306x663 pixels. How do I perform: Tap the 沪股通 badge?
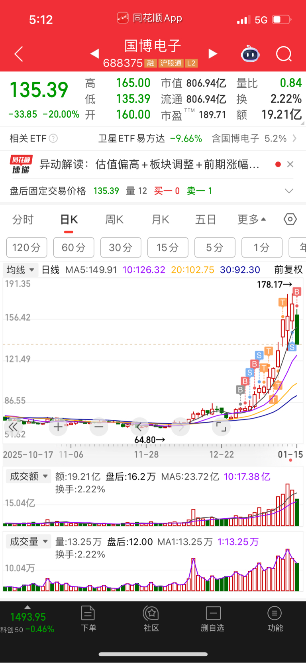pos(171,63)
